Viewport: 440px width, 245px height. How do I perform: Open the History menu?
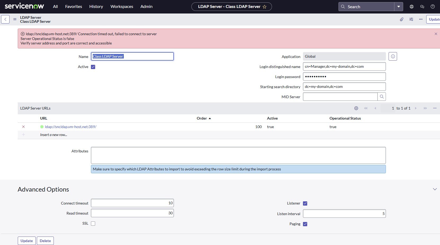[96, 6]
